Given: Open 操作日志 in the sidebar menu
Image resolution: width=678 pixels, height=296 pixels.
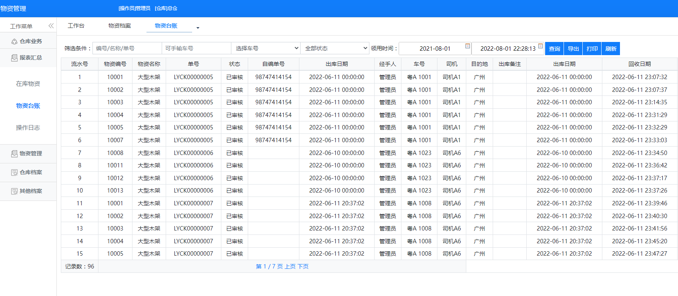Looking at the screenshot, I should 28,128.
